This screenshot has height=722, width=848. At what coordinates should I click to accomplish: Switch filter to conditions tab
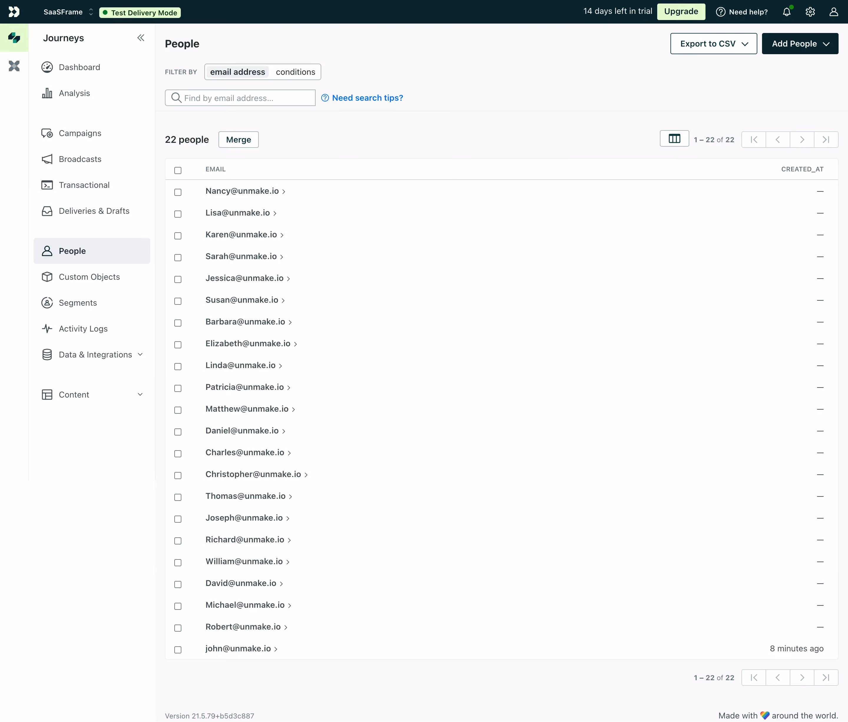(x=295, y=72)
